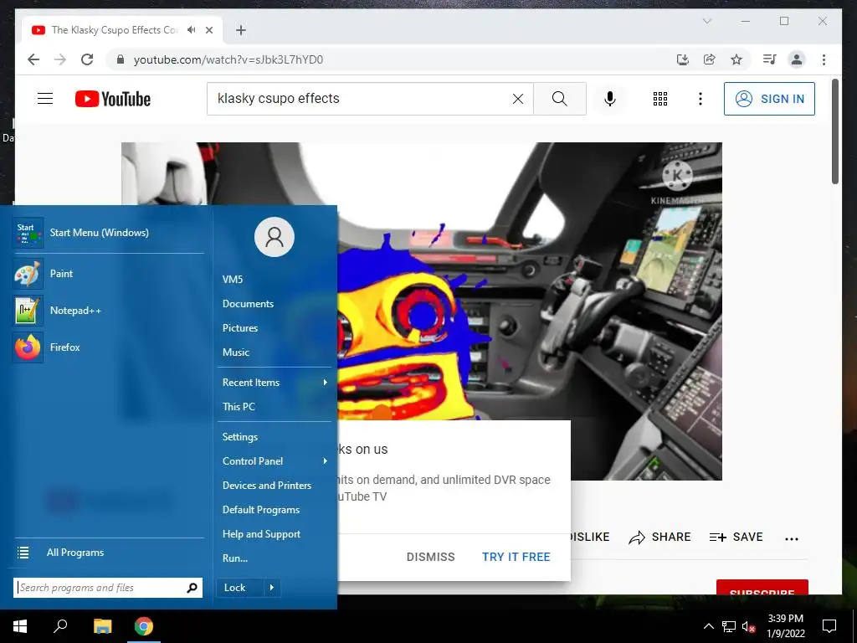Mute the tab via speaker icon
The image size is (857, 643).
point(191,30)
